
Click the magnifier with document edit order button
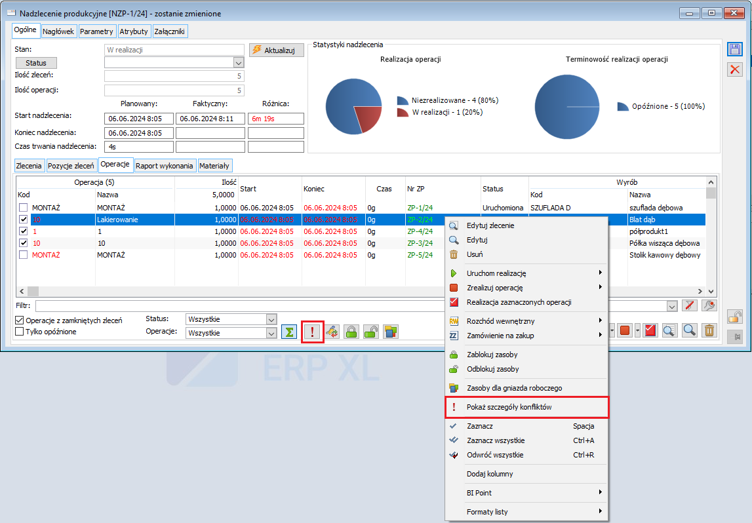(669, 330)
